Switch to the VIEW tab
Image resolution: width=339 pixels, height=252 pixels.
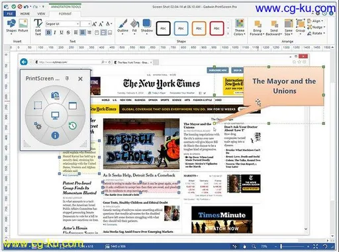click(x=41, y=14)
